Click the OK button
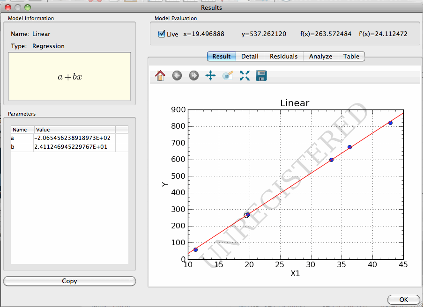 (403, 300)
